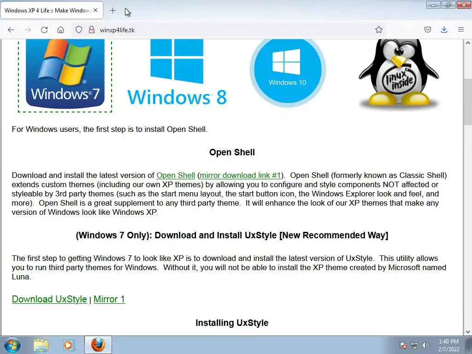Open the Firefox application menu
Viewport: 472px width, 354px height.
[x=461, y=29]
